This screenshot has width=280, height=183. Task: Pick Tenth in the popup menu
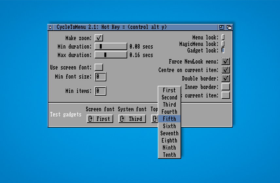(x=169, y=155)
